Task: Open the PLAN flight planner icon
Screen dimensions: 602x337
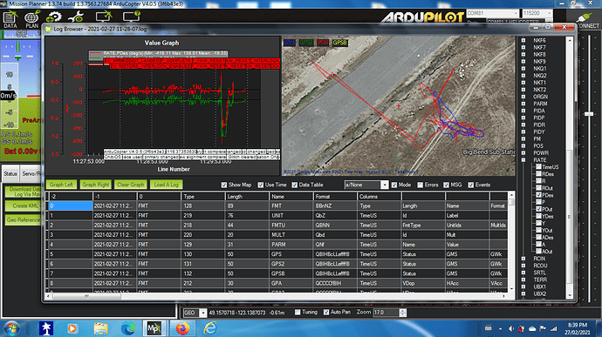Action: [32, 19]
